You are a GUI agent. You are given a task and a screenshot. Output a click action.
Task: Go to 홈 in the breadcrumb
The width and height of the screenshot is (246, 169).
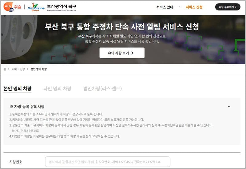point(5,69)
